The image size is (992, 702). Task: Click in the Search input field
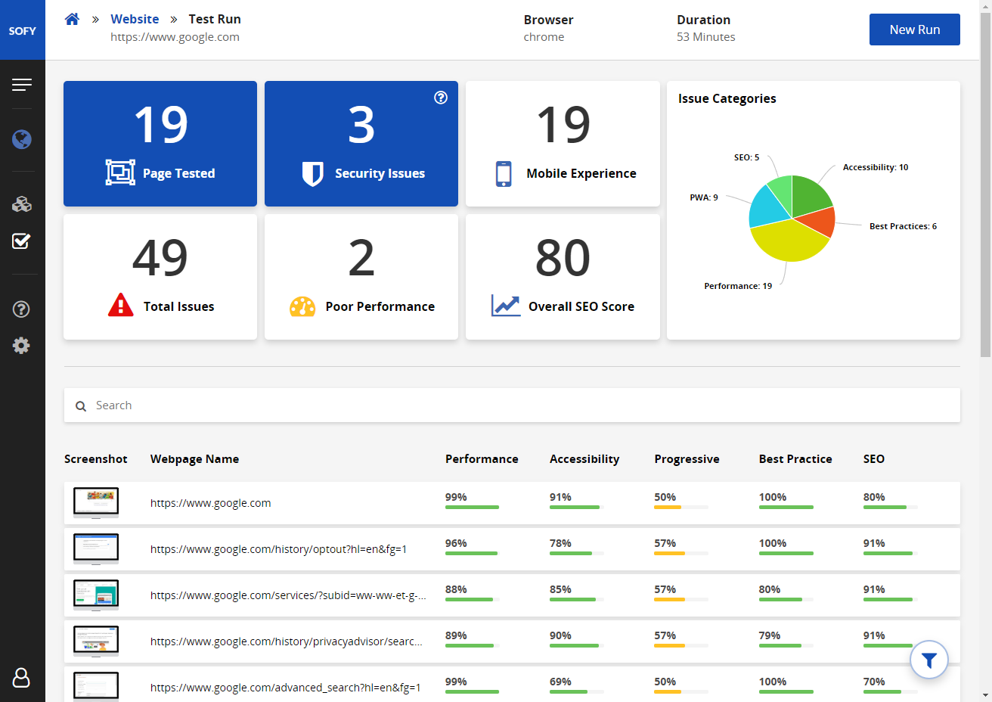tap(512, 405)
